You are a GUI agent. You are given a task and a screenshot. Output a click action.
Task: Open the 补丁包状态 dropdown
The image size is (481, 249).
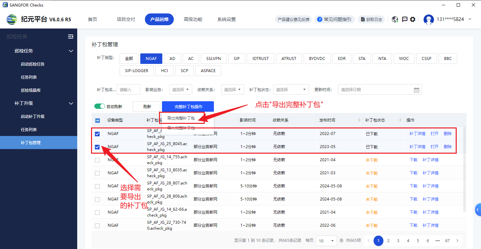[291, 90]
